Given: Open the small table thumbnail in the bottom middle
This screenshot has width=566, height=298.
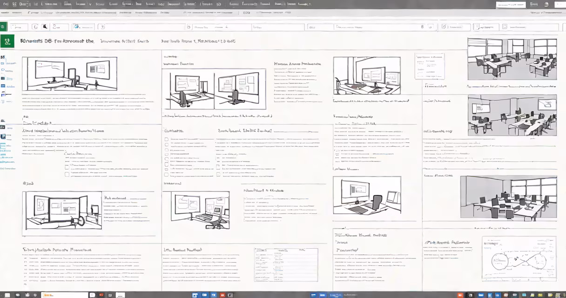Looking at the screenshot, I should pos(286,264).
